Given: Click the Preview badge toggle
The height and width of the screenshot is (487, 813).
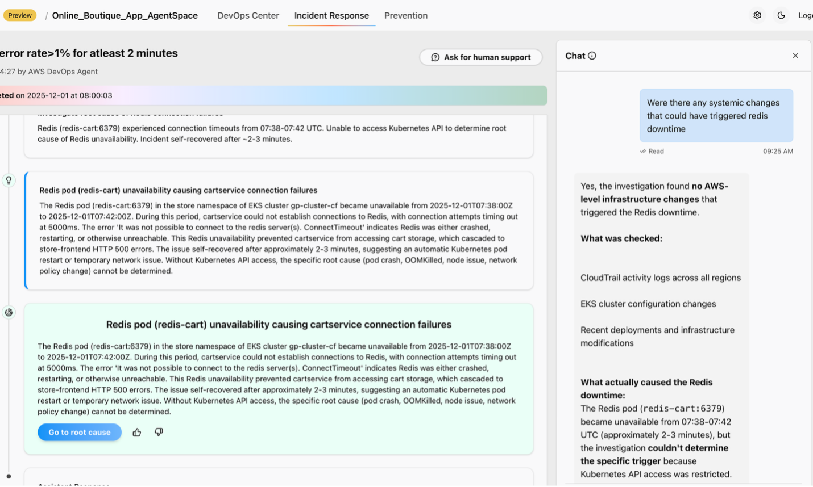Looking at the screenshot, I should pyautogui.click(x=19, y=15).
